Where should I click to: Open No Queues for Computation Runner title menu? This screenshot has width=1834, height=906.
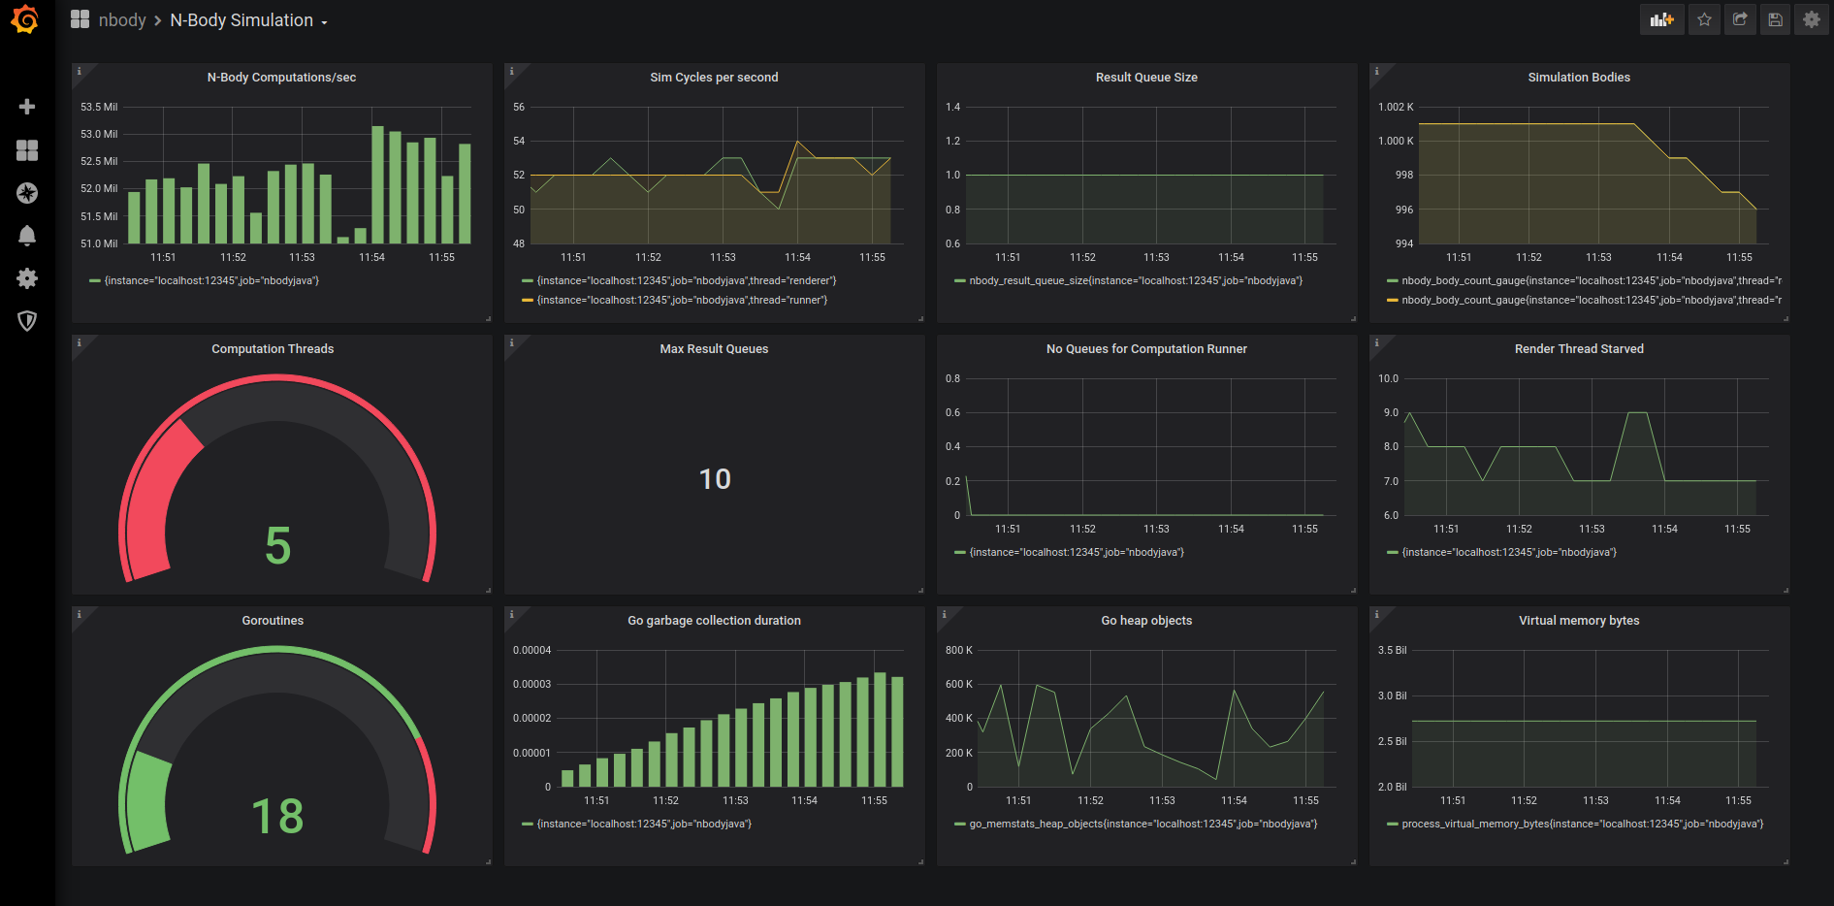1146,349
